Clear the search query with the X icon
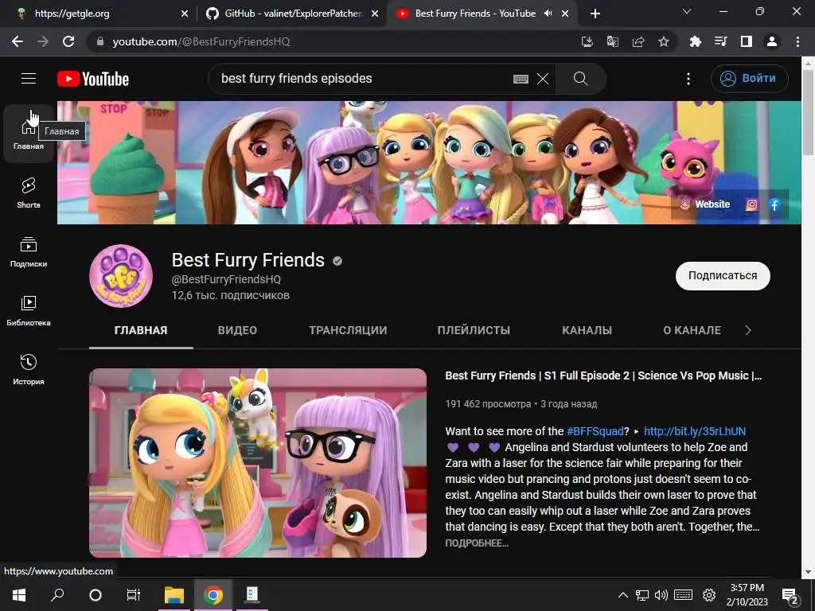The height and width of the screenshot is (611, 815). pos(543,79)
